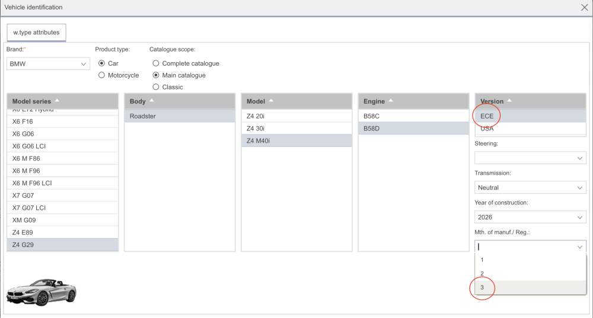This screenshot has height=318, width=593.
Task: Select X6 M F86 model series
Action: [62, 159]
